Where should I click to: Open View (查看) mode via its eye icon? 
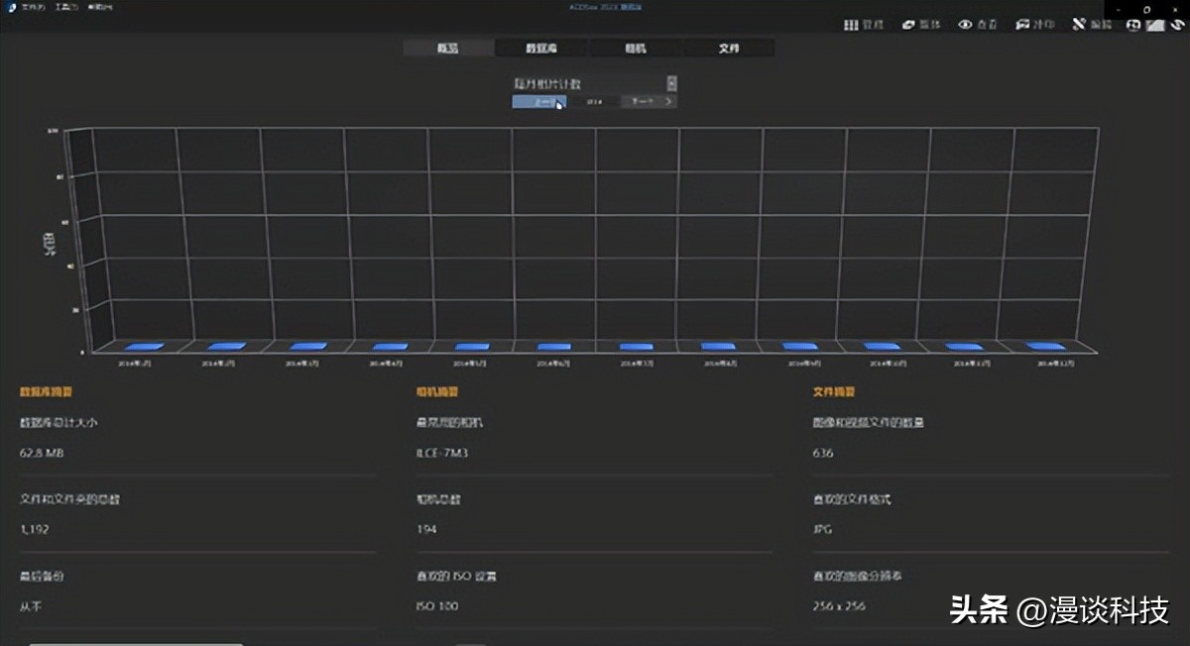click(x=963, y=24)
